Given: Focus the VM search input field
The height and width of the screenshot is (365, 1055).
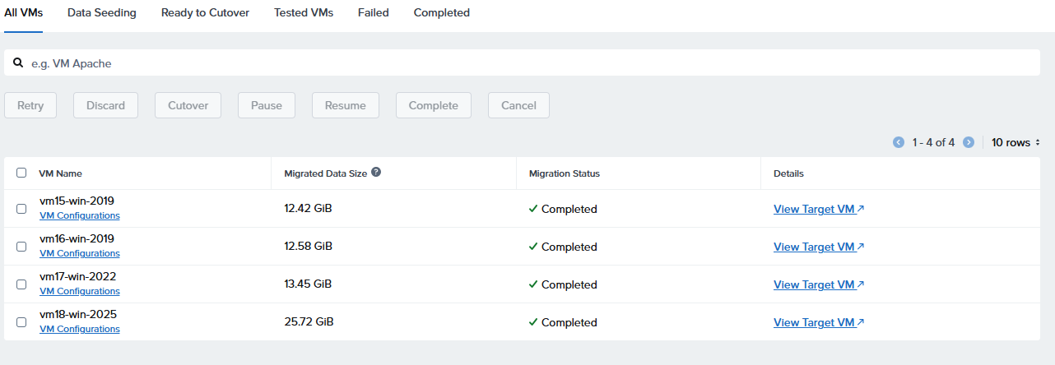Looking at the screenshot, I should pos(527,62).
